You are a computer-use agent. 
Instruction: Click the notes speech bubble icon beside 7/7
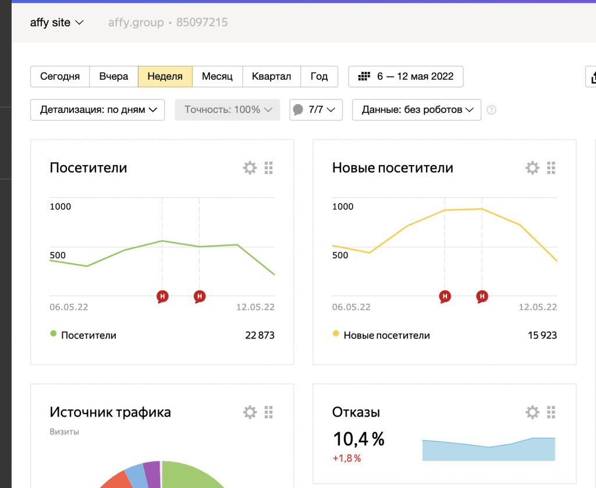(299, 110)
